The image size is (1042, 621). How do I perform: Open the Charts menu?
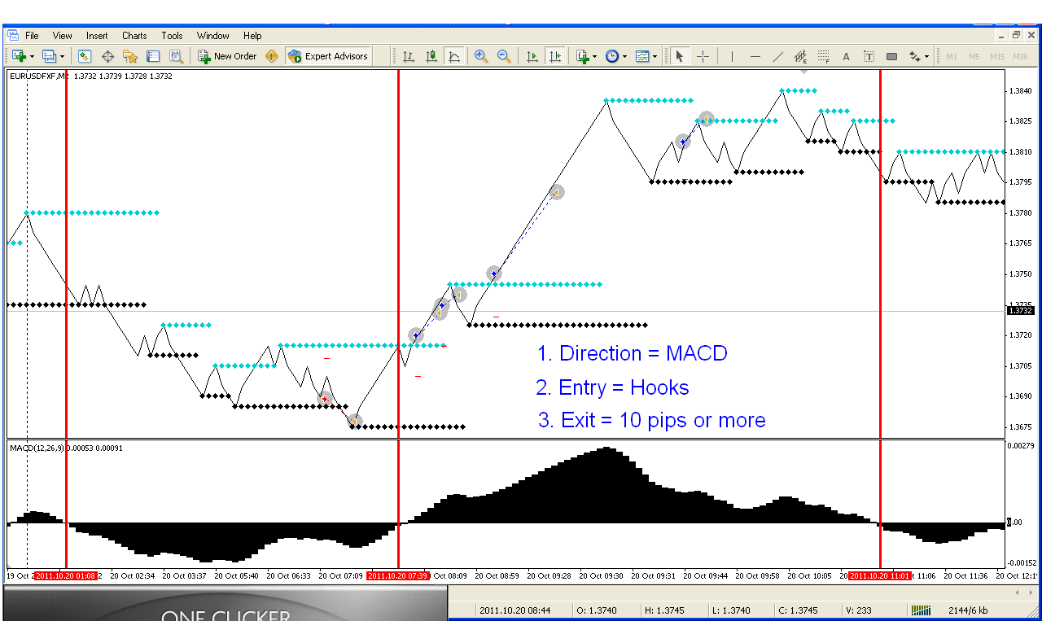[134, 36]
